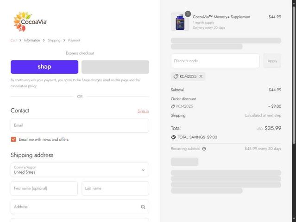Click the Apply discount button
Screen dimensions: 296x222
click(x=272, y=61)
